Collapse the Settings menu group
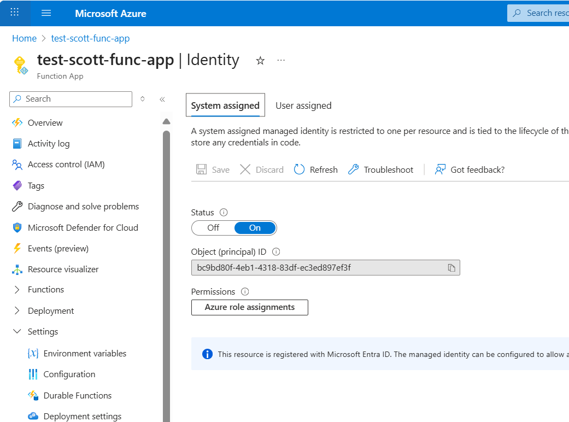Viewport: 569px width, 422px height. [x=17, y=332]
